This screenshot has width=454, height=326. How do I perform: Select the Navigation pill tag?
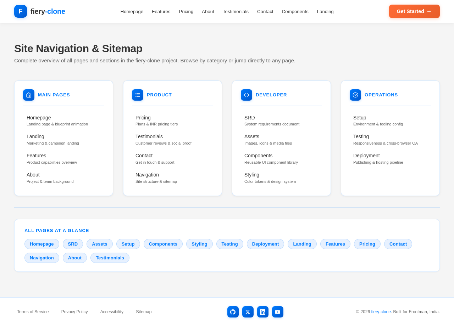point(42,258)
